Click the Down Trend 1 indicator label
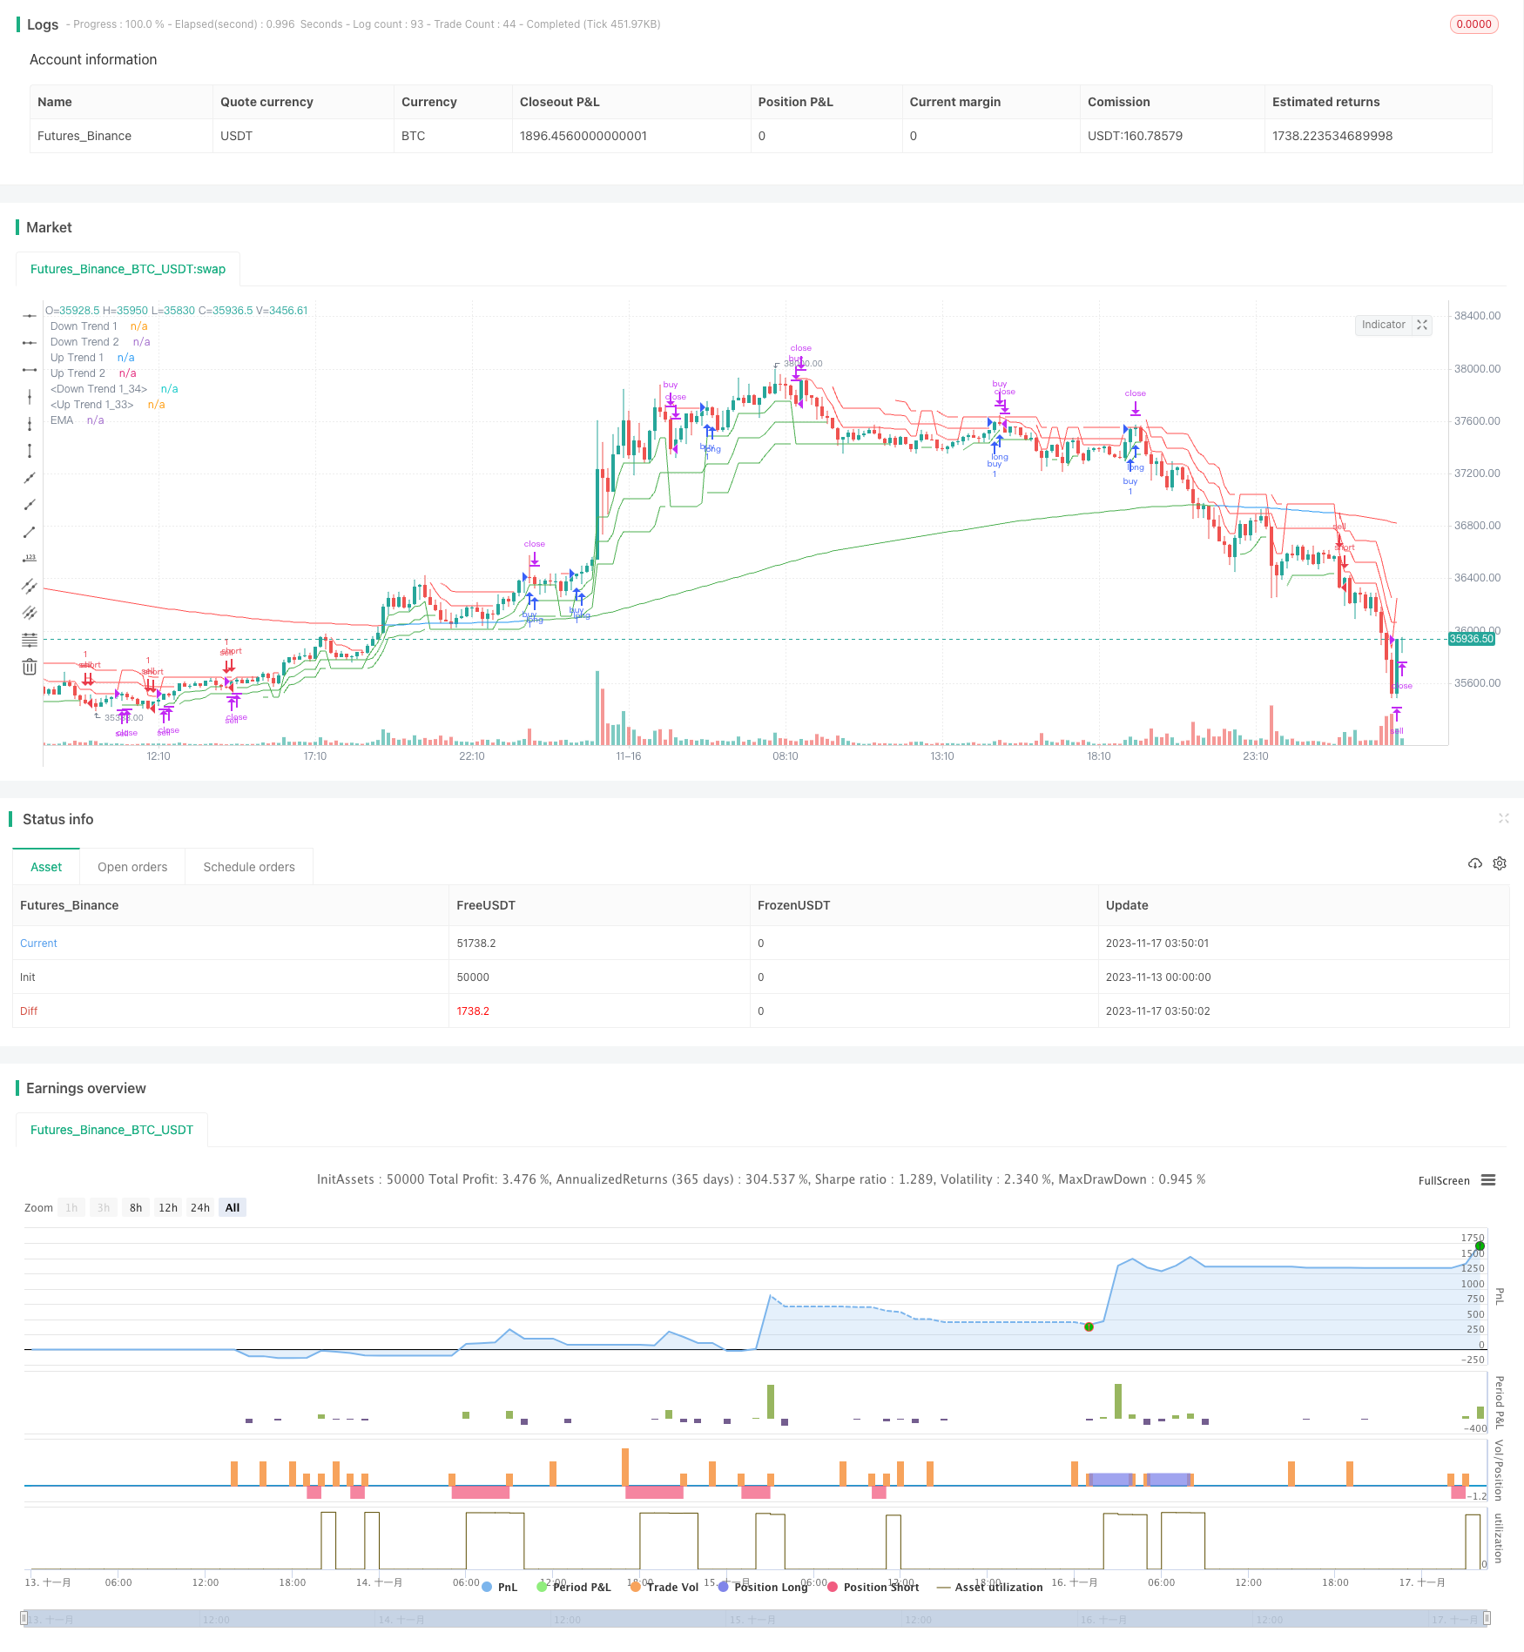Viewport: 1524px width, 1652px height. (84, 326)
